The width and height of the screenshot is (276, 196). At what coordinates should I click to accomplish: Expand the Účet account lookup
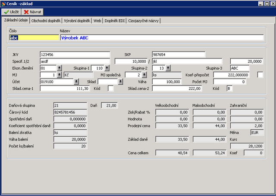[76, 82]
